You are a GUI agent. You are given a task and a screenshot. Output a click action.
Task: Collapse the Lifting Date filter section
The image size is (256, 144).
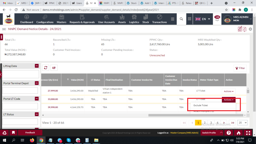pyautogui.click(x=37, y=66)
